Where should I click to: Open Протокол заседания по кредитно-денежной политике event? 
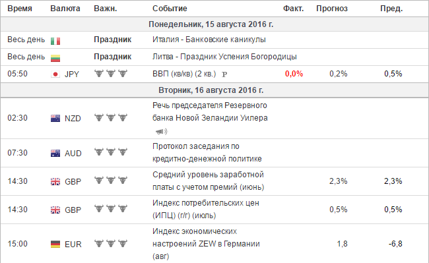click(x=207, y=152)
